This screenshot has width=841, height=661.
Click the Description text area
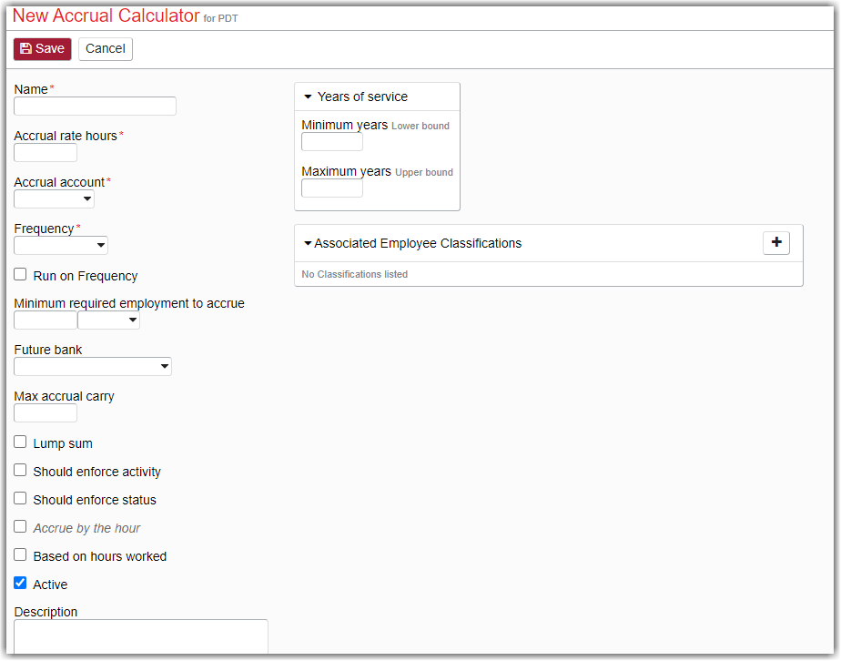pyautogui.click(x=141, y=636)
